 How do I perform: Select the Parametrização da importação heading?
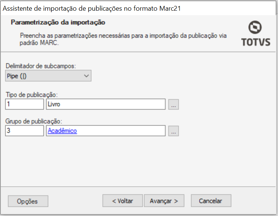pyautogui.click(x=58, y=22)
